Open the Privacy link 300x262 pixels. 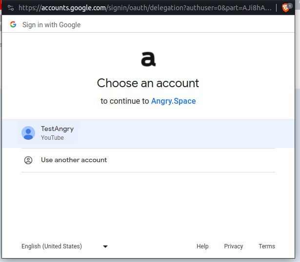[234, 246]
